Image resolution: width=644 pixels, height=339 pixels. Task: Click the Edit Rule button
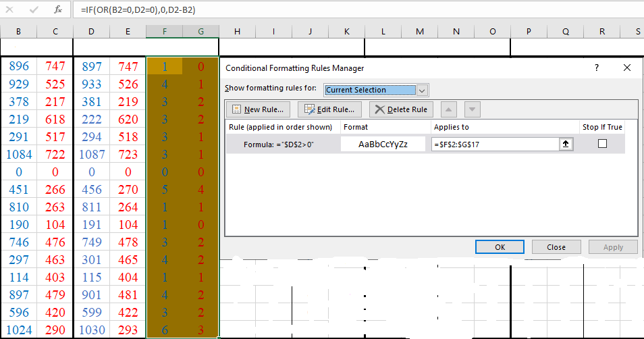coord(330,109)
